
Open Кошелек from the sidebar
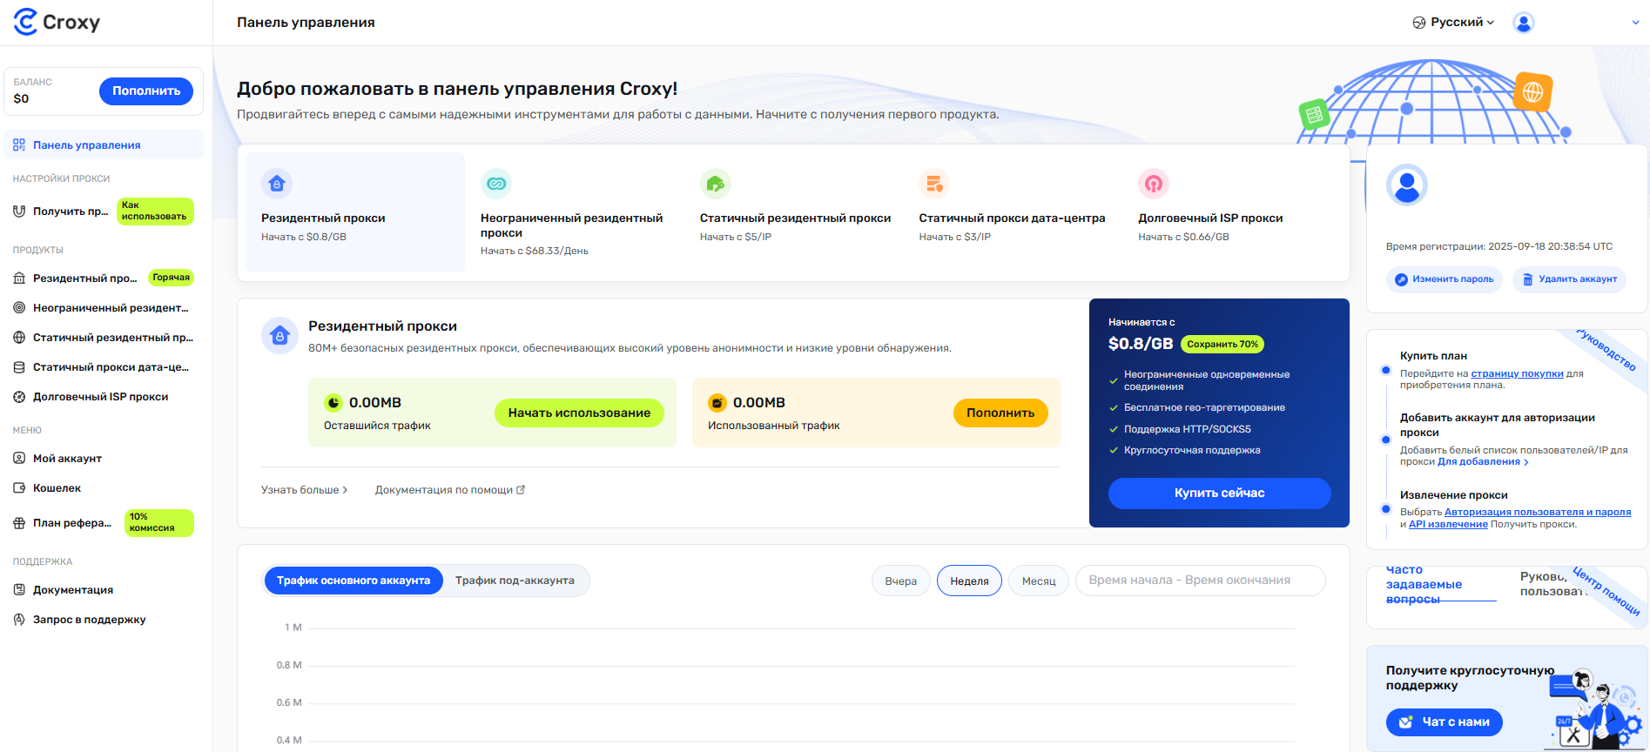click(x=57, y=488)
